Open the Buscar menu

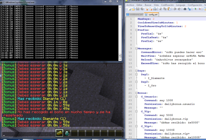(x=148, y=5)
